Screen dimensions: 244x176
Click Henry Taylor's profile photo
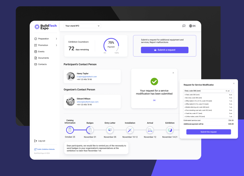coord(70,76)
